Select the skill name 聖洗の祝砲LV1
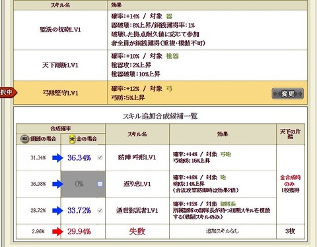 pyautogui.click(x=60, y=30)
